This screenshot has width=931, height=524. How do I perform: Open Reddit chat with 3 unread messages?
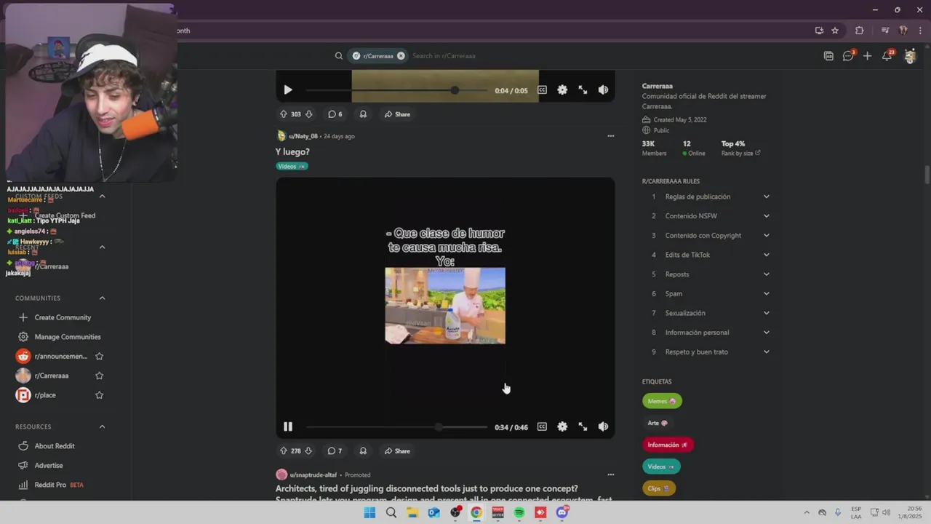(848, 56)
